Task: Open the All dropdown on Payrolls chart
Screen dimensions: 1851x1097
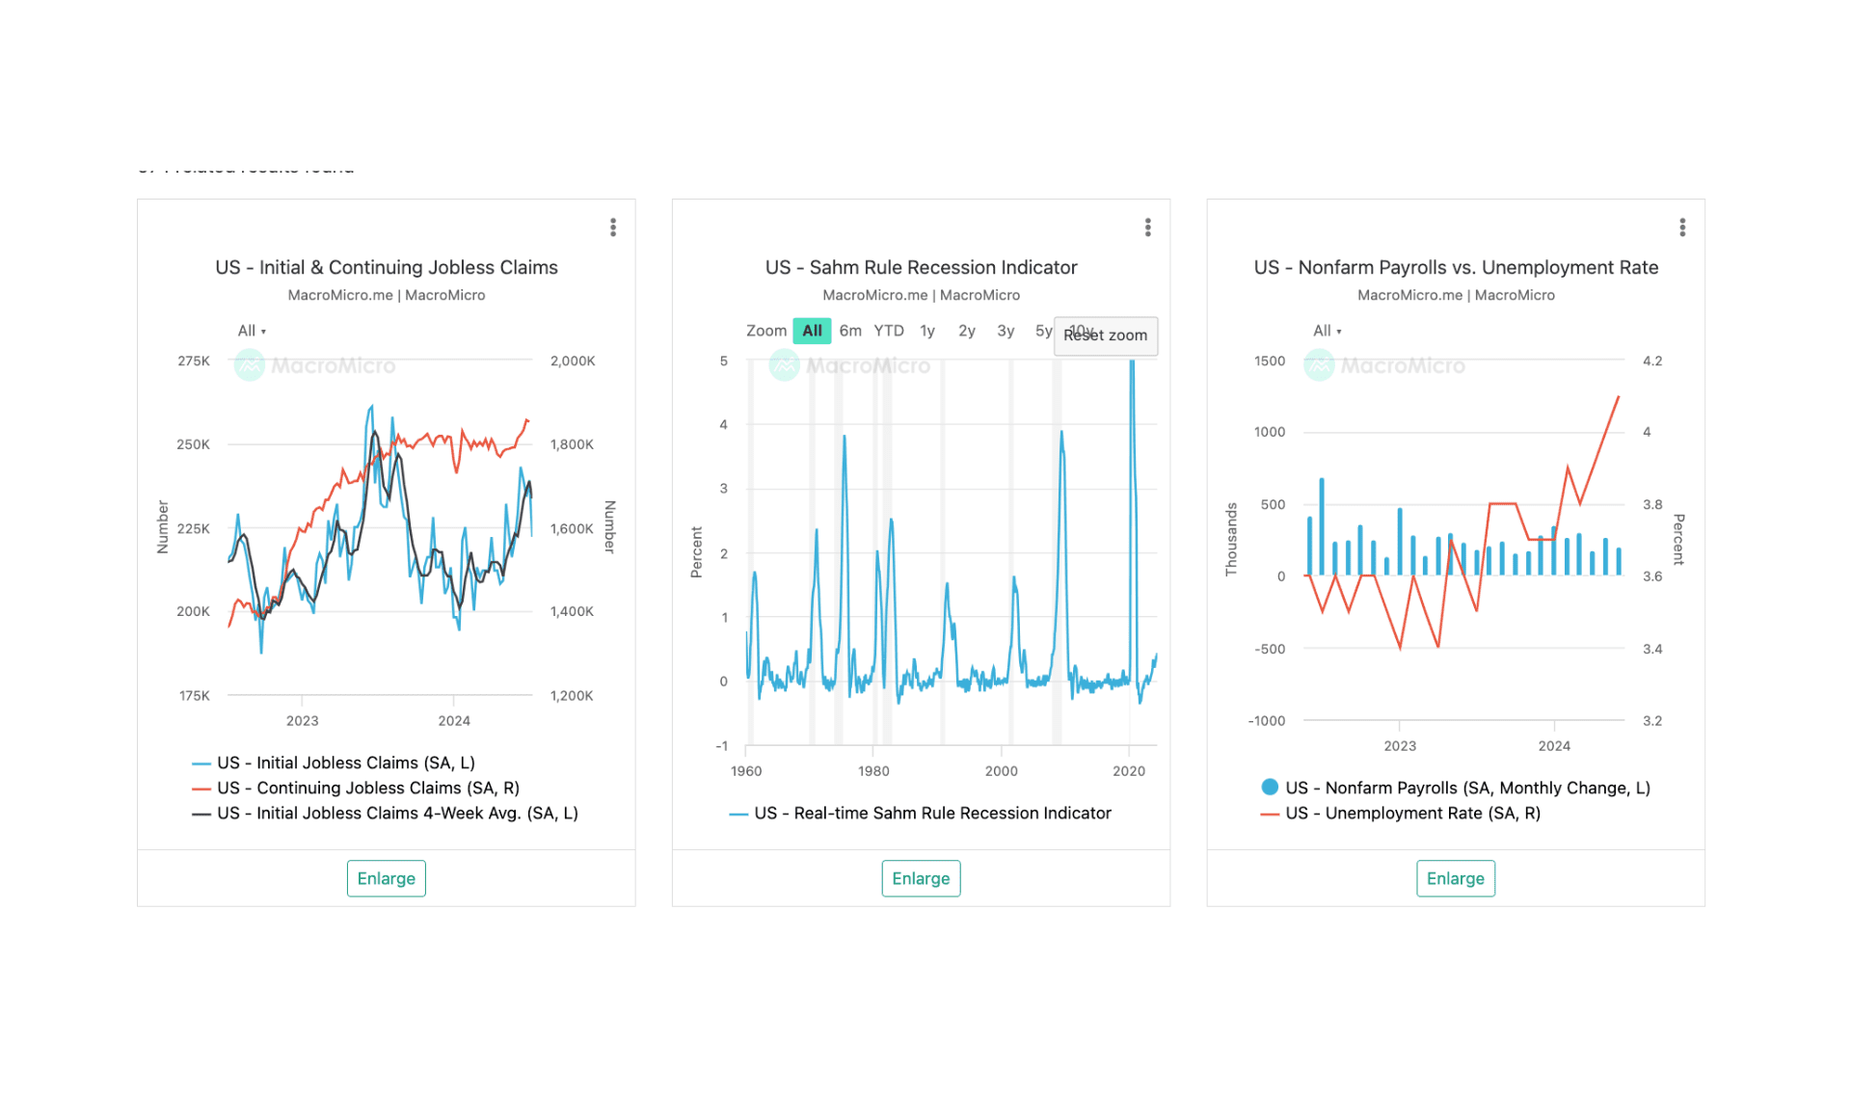Action: (1325, 331)
